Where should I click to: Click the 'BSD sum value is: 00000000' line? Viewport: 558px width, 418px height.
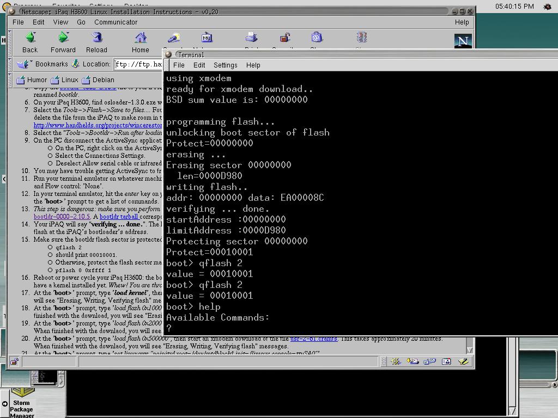tap(236, 100)
